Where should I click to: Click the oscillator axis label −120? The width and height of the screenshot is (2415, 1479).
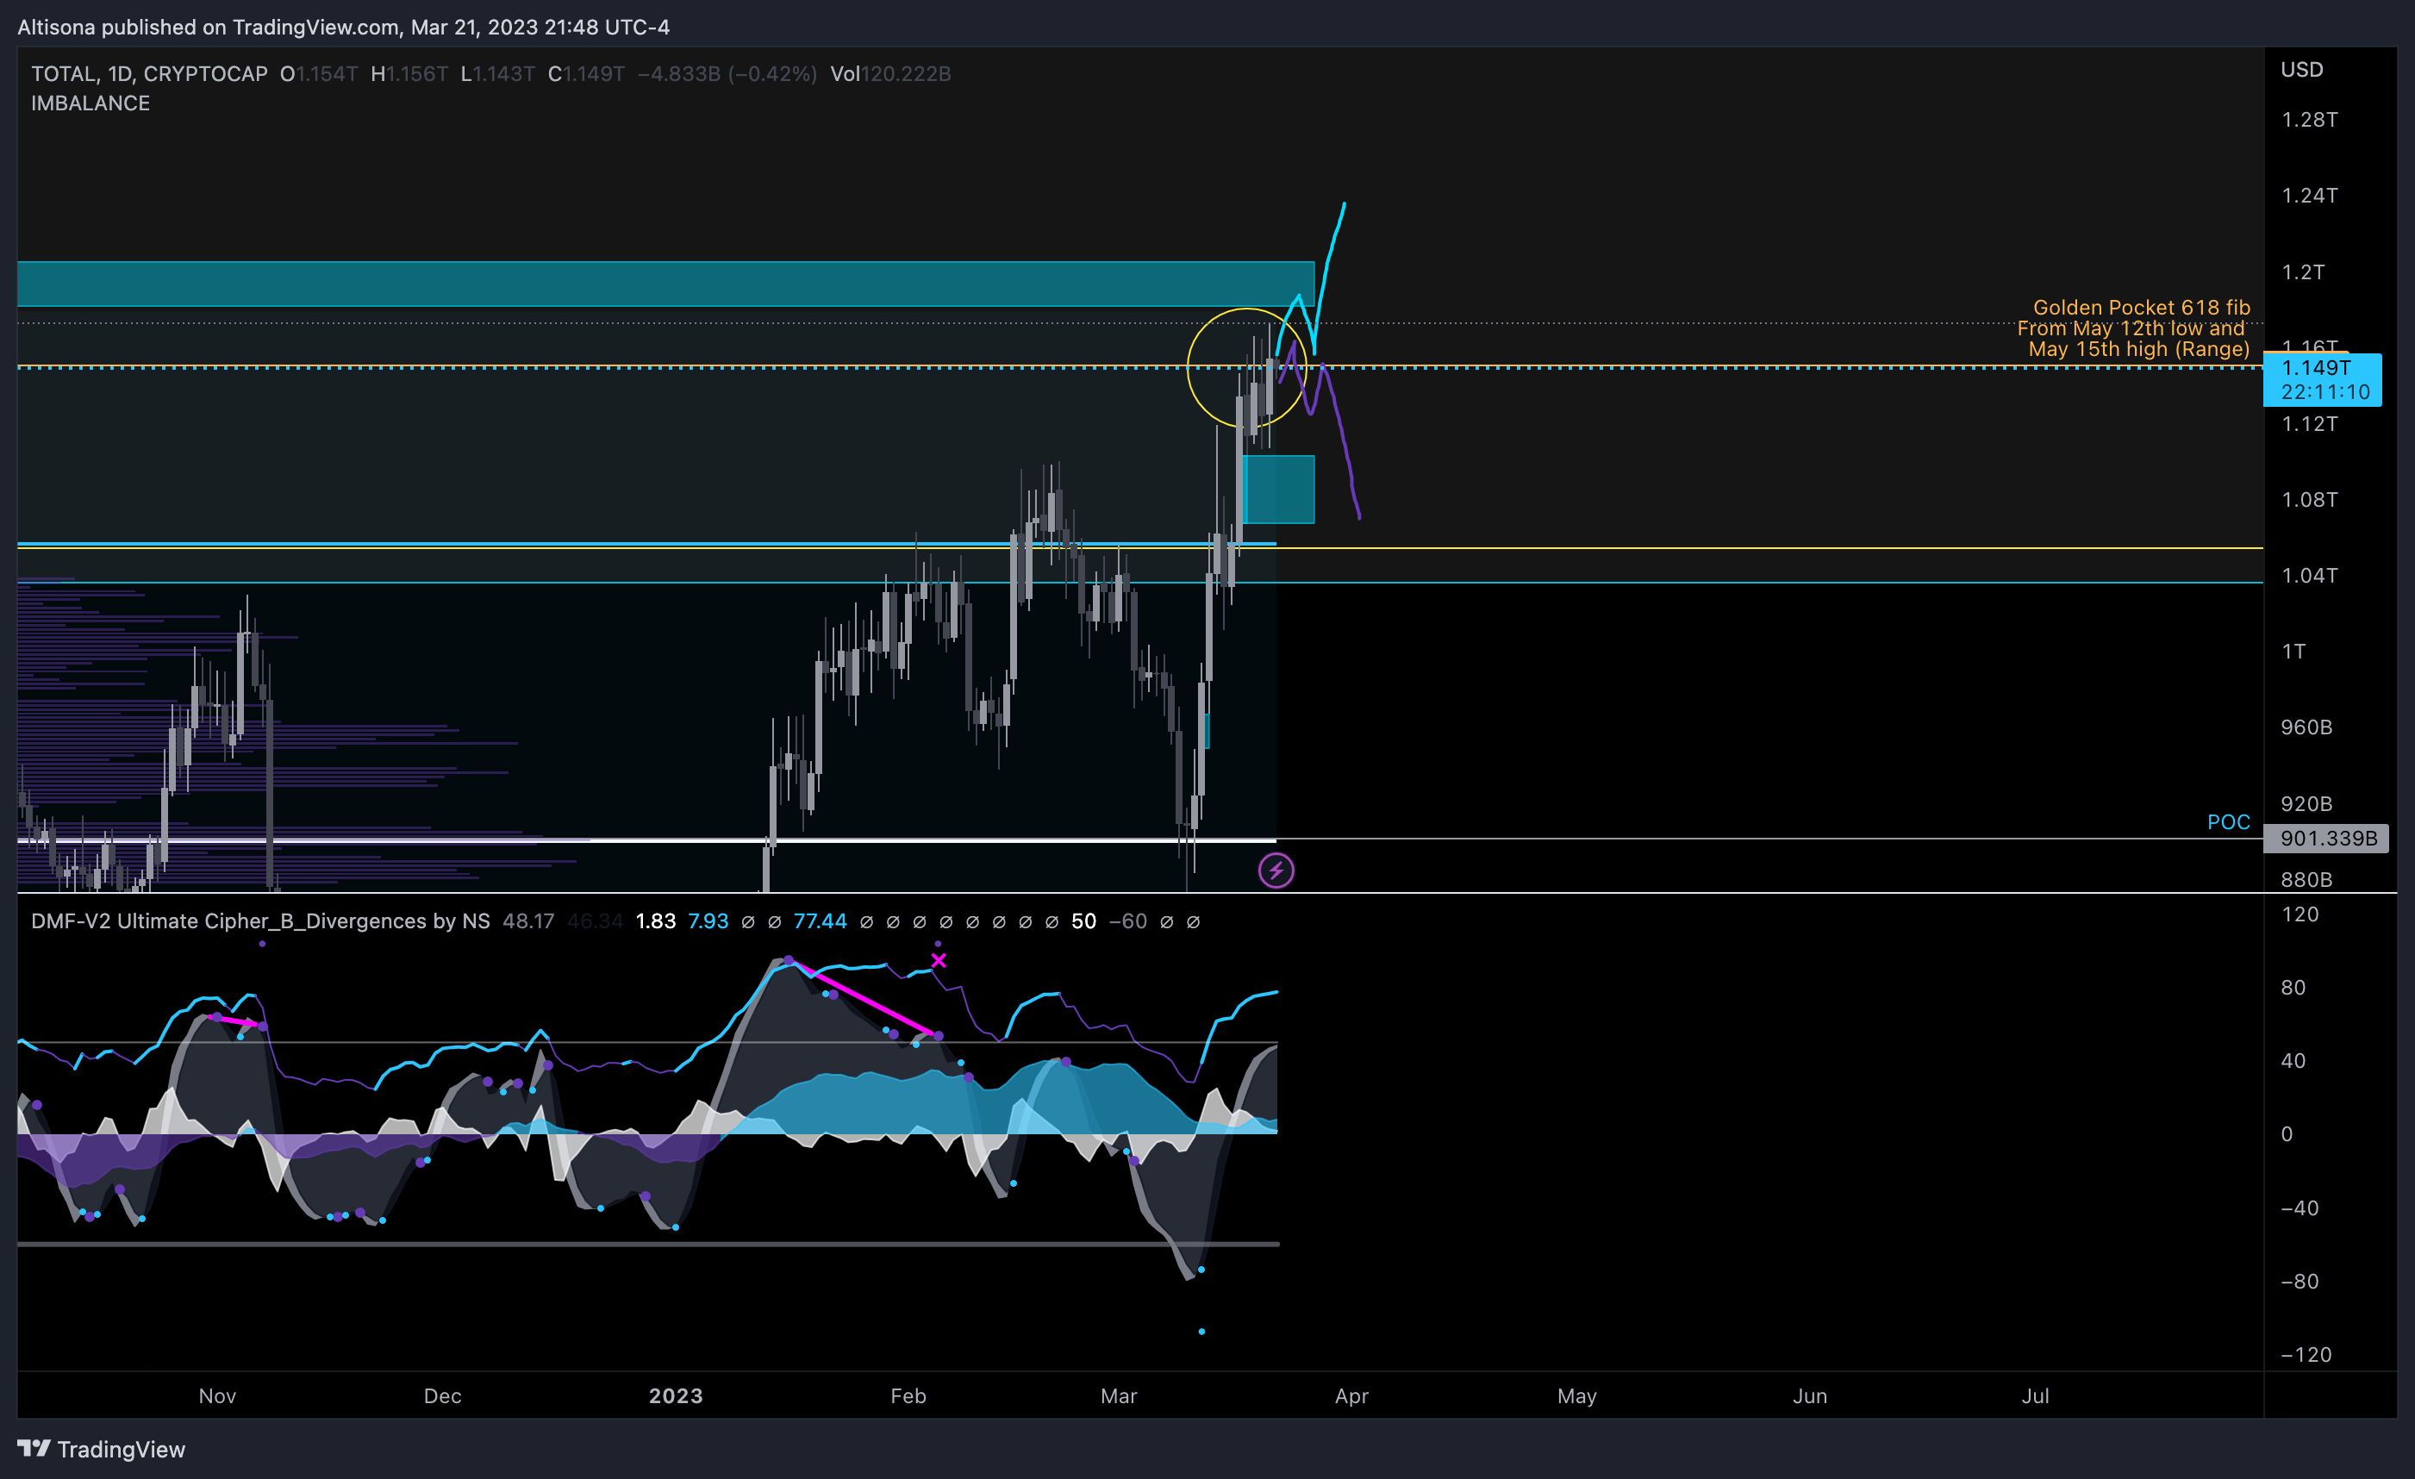click(x=2306, y=1355)
